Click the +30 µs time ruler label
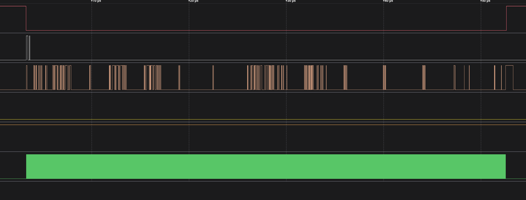Image resolution: width=526 pixels, height=200 pixels. [291, 1]
